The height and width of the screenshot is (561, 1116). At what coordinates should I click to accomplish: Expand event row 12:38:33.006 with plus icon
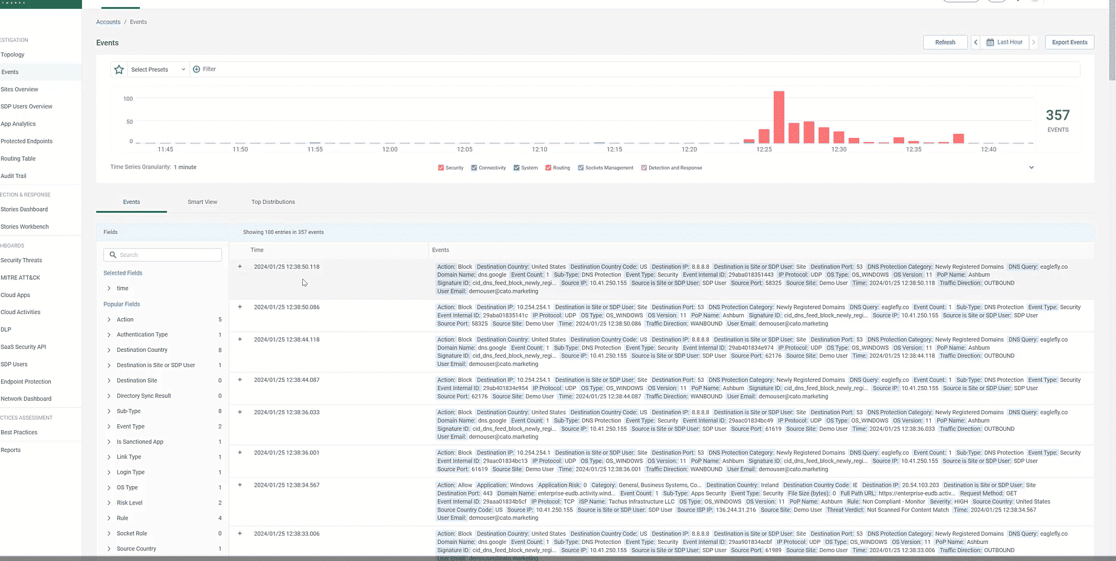pos(240,534)
